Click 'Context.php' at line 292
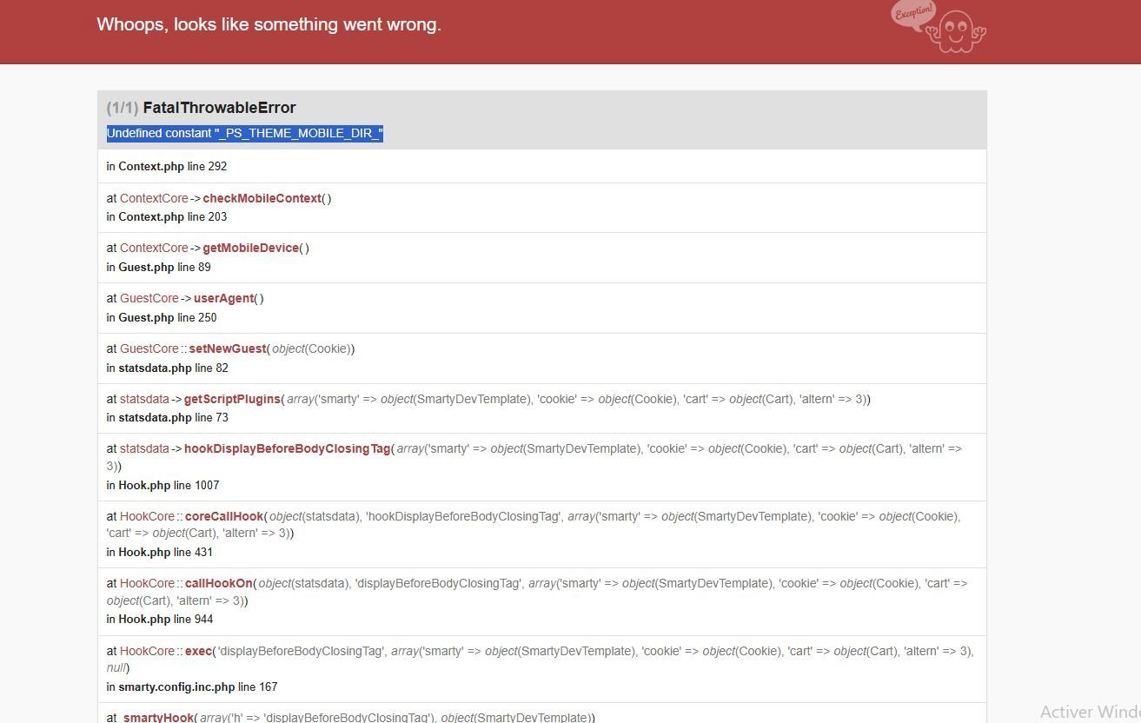The height and width of the screenshot is (723, 1141). coord(151,166)
